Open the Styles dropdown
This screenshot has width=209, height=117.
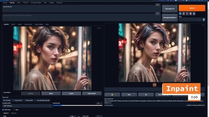click(190, 19)
